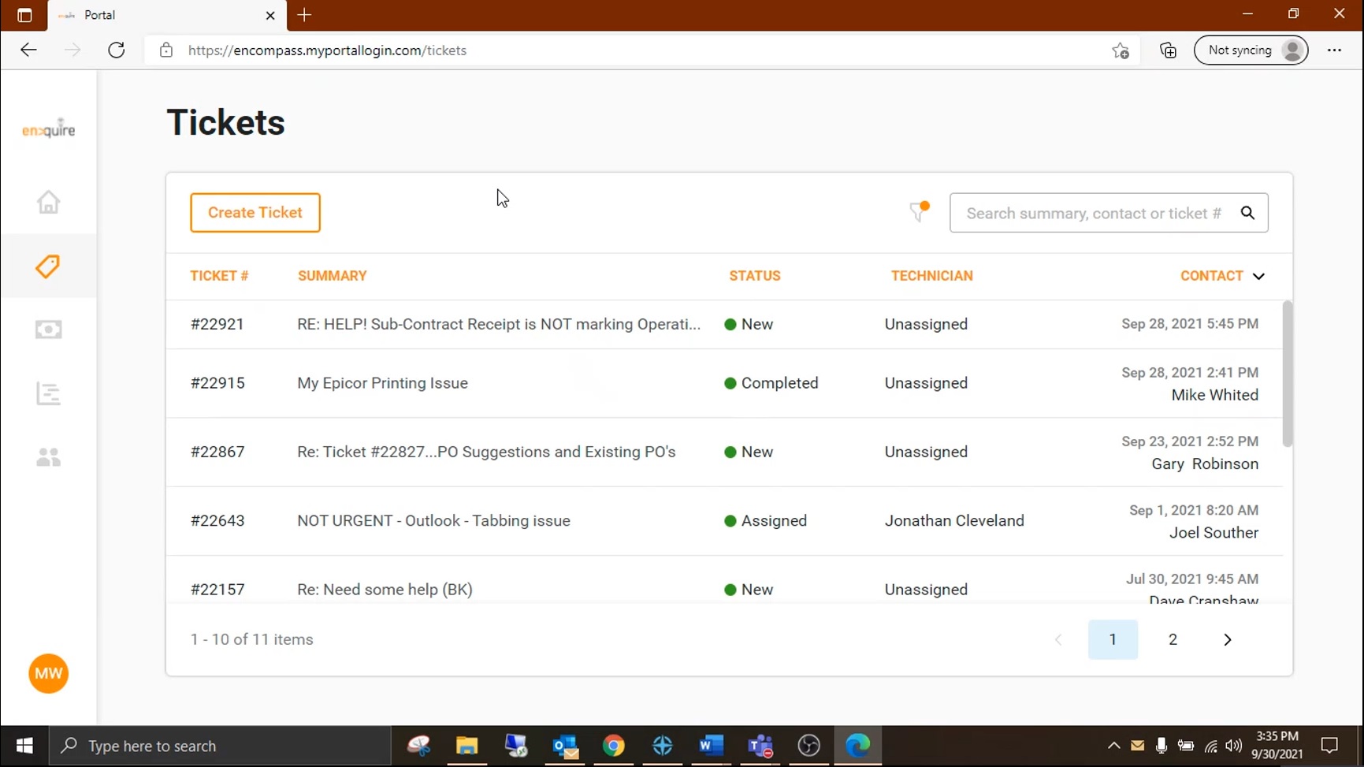Click the enquire logo at the top
Viewport: 1364px width, 767px height.
(x=48, y=128)
